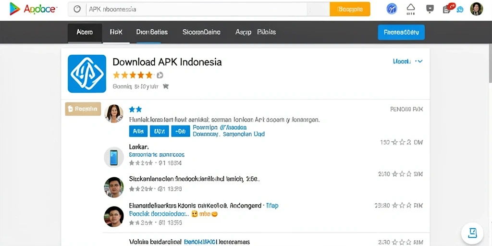This screenshot has height=246, width=492.
Task: Open the Diom Beties navigation tab
Action: [x=152, y=32]
